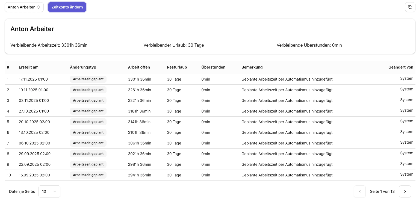Screen dimensions: 419x201
Task: Click the chevron on the page size selector
Action: point(54,191)
